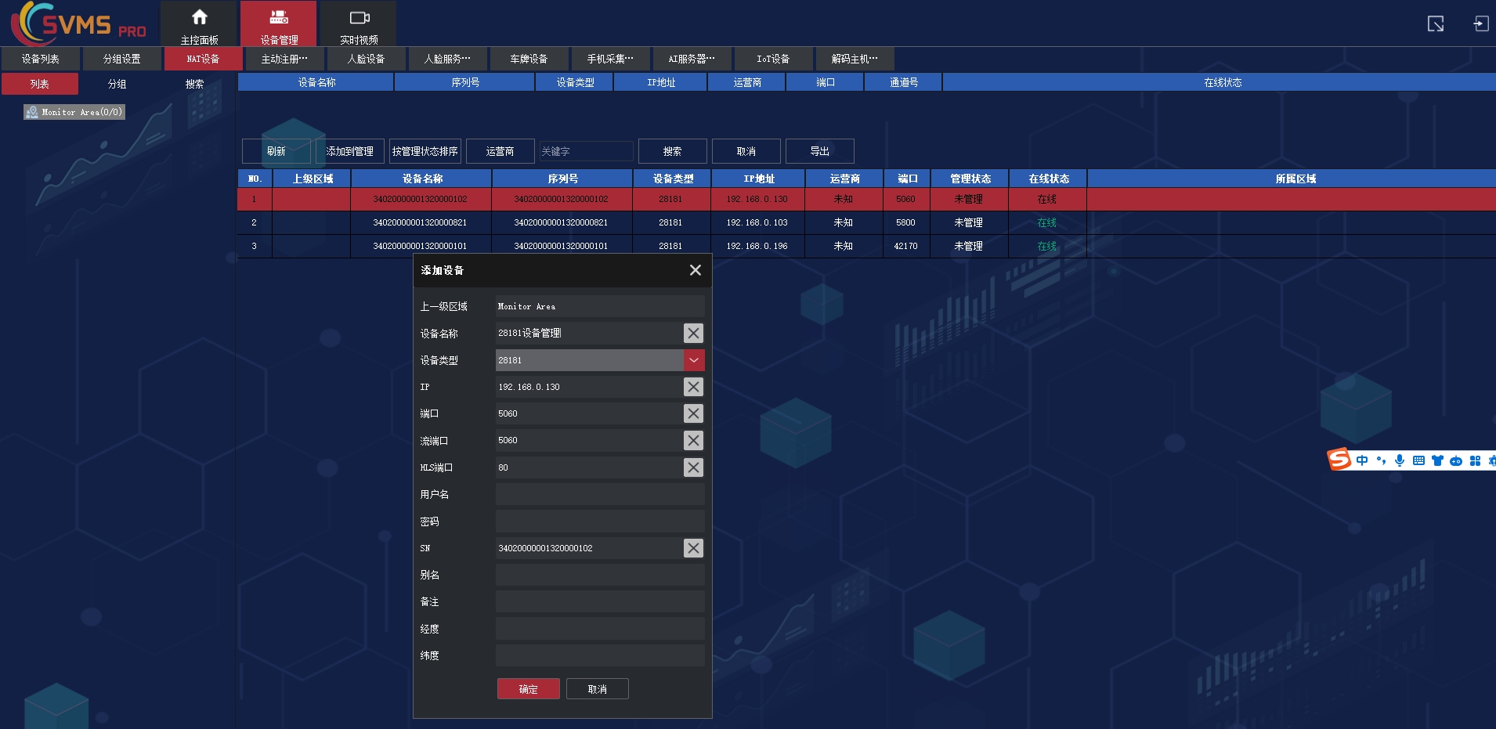Image resolution: width=1496 pixels, height=729 pixels.
Task: Click the 添加到管理 button
Action: coord(349,151)
